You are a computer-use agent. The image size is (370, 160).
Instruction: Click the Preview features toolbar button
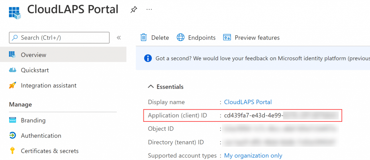click(251, 37)
